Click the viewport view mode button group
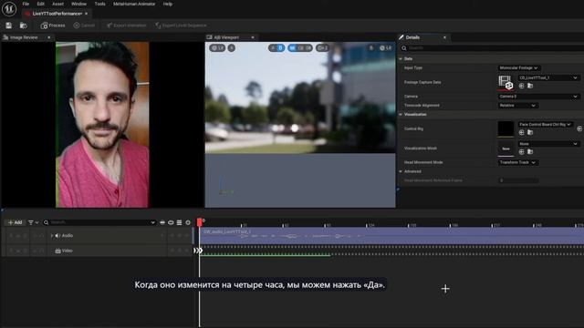The height and width of the screenshot is (328, 584). [x=300, y=48]
